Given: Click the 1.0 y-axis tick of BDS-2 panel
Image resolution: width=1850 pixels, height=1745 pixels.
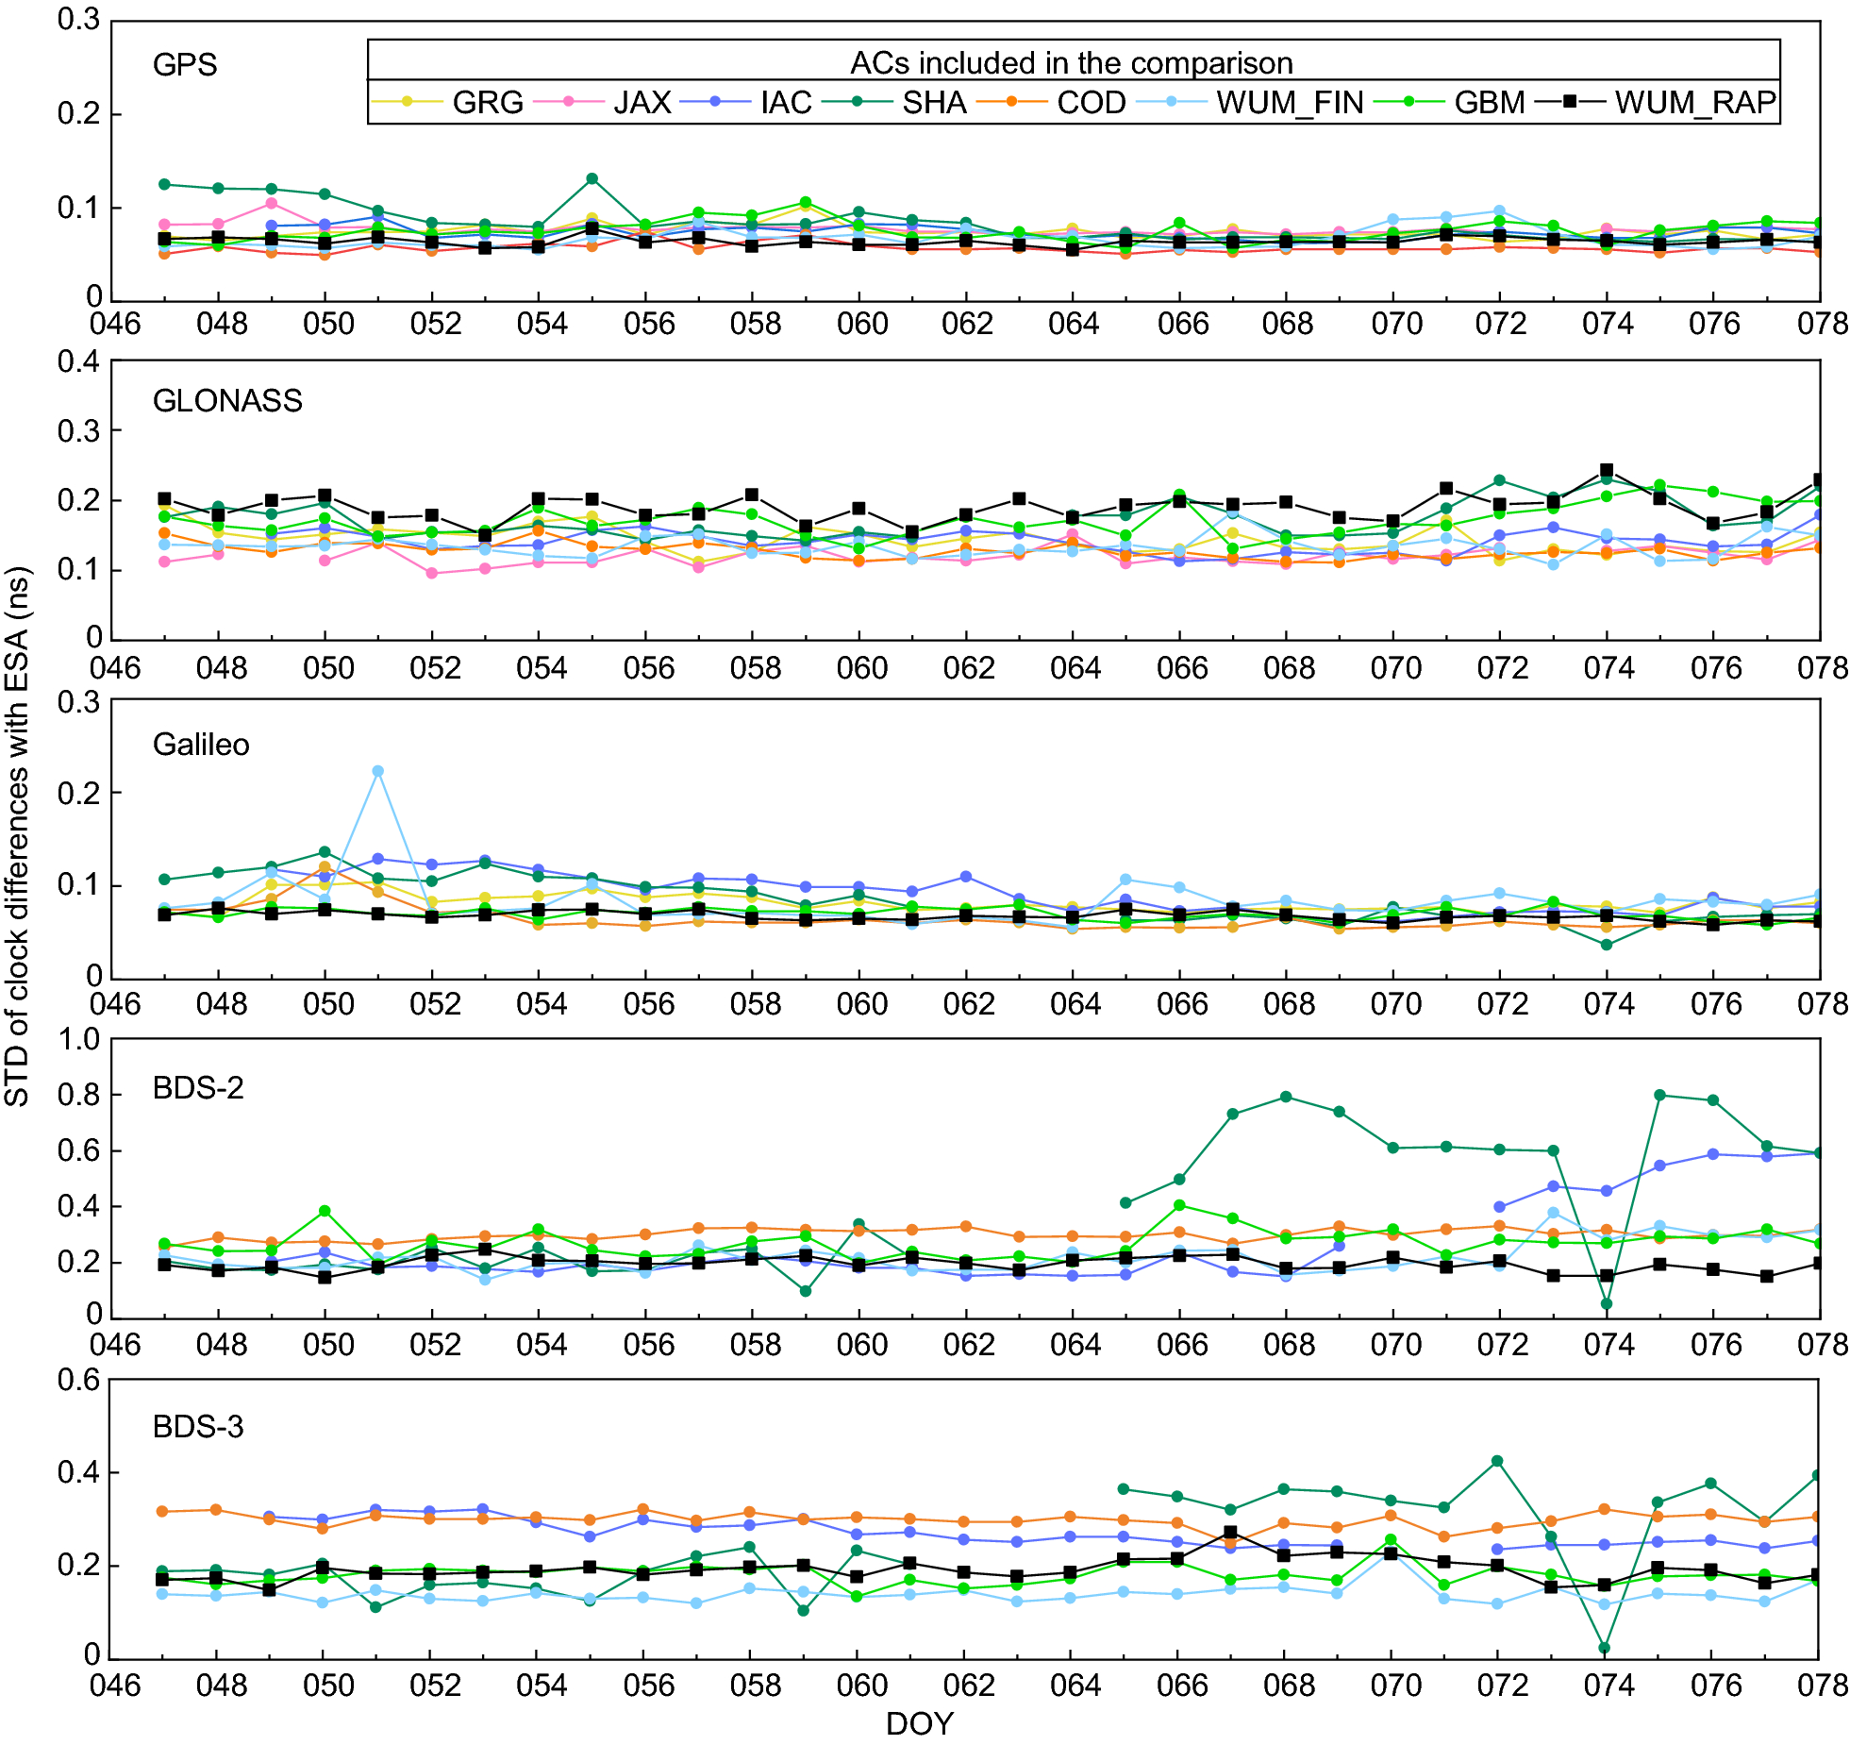Looking at the screenshot, I should pos(79,1039).
